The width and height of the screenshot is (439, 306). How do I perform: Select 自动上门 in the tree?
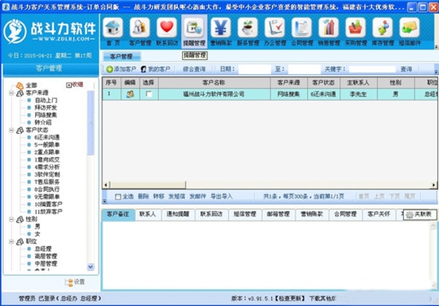pos(46,100)
